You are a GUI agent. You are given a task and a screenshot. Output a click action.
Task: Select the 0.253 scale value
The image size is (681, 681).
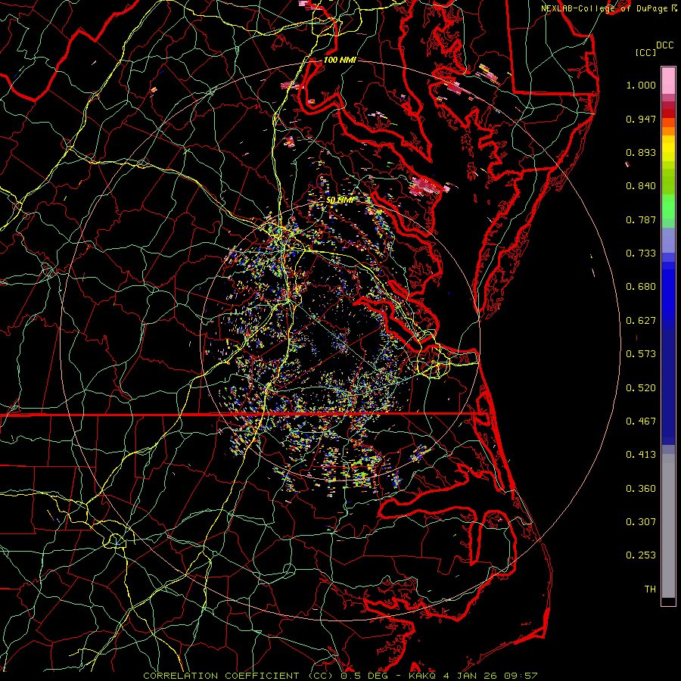point(641,555)
